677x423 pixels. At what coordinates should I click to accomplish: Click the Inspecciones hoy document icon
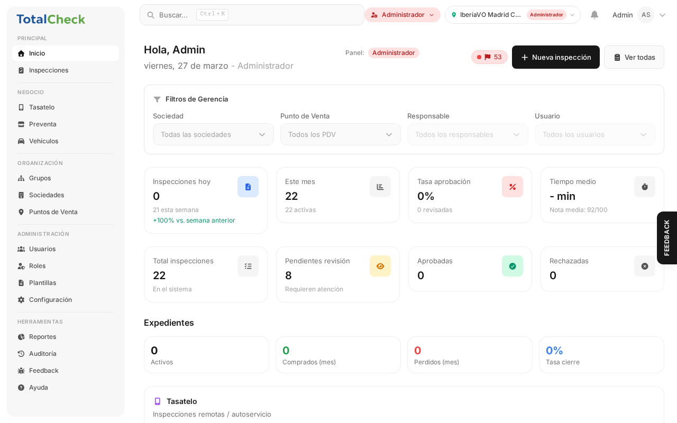[248, 187]
